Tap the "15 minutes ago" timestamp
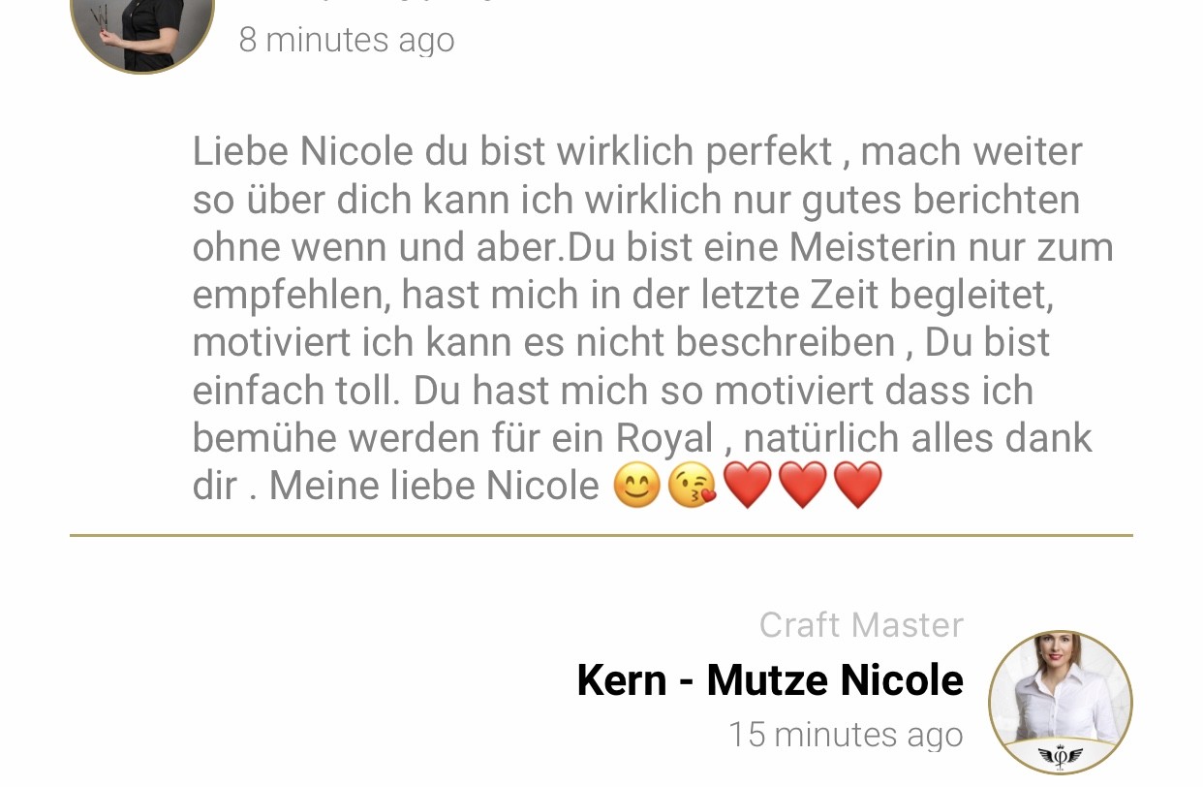The height and width of the screenshot is (787, 1203). click(846, 735)
